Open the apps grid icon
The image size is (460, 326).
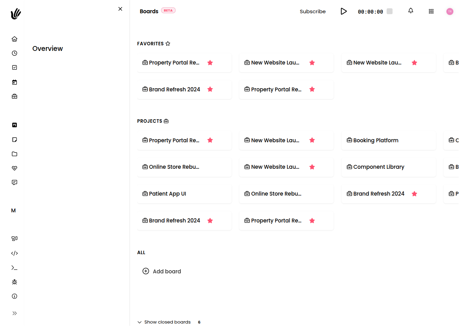(x=431, y=12)
